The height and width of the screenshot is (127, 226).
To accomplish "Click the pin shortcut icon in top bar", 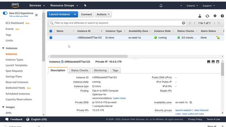I will click(85, 6).
